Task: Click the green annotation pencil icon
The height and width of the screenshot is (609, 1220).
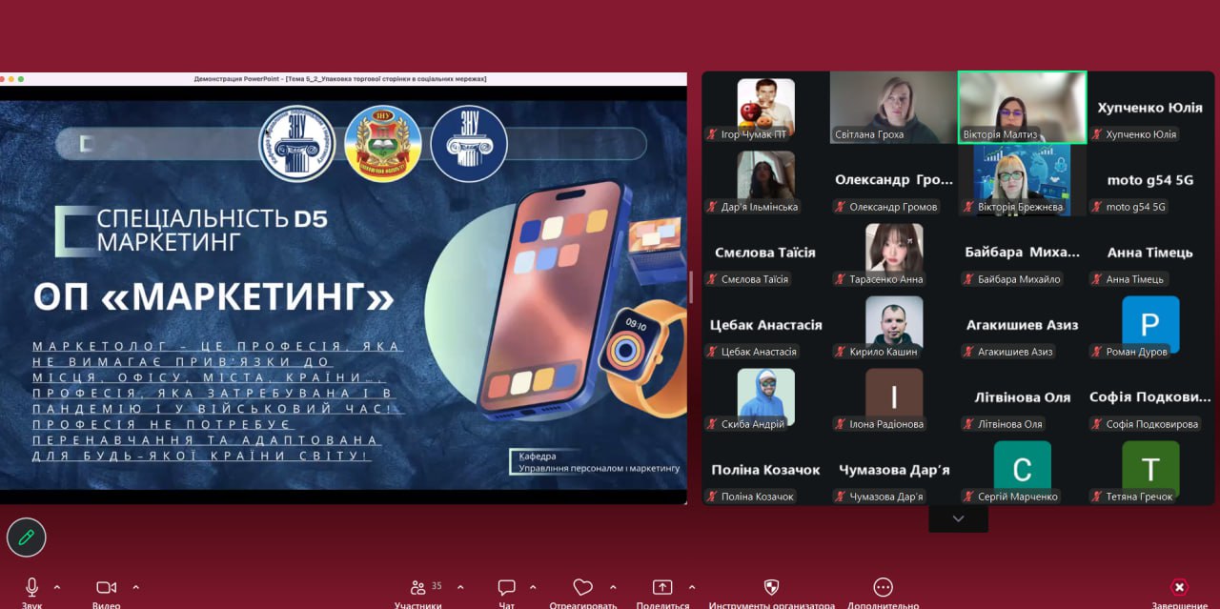Action: click(27, 538)
